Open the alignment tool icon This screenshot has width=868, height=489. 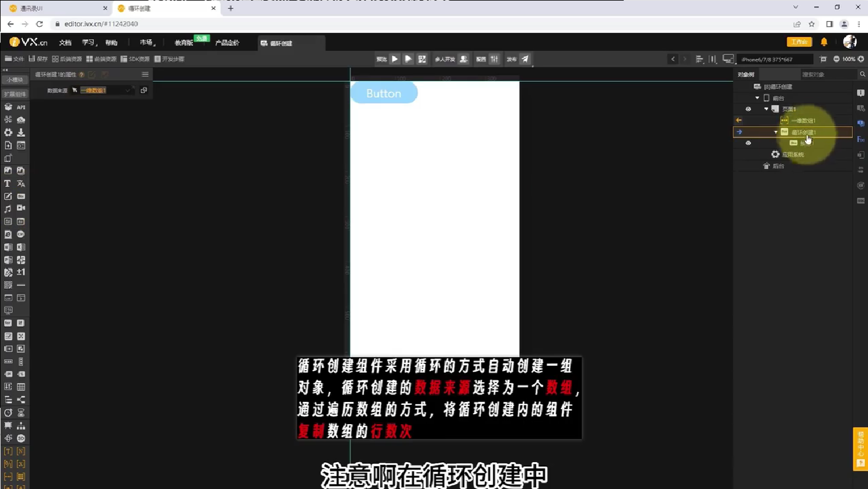pyautogui.click(x=700, y=59)
